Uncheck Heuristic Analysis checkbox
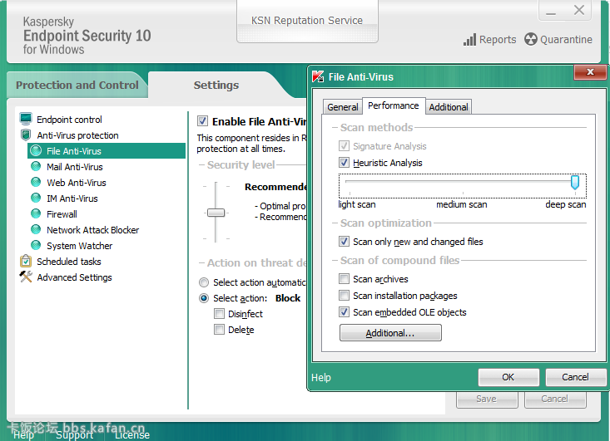Viewport: 610px width, 441px height. [344, 162]
